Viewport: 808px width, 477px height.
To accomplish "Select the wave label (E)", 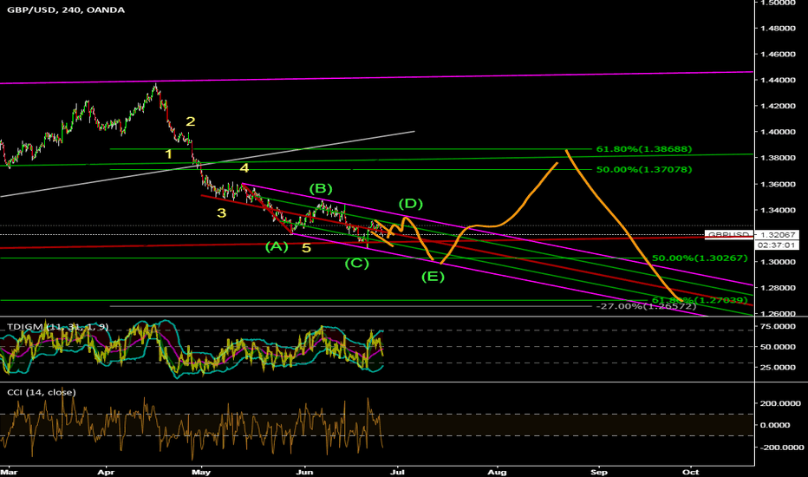I will [433, 277].
